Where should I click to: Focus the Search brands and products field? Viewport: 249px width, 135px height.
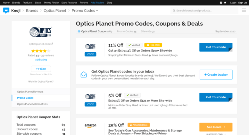(x=204, y=11)
